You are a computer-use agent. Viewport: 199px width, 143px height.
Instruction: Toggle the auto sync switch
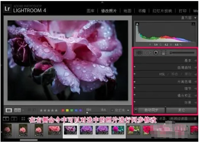coord(136,110)
